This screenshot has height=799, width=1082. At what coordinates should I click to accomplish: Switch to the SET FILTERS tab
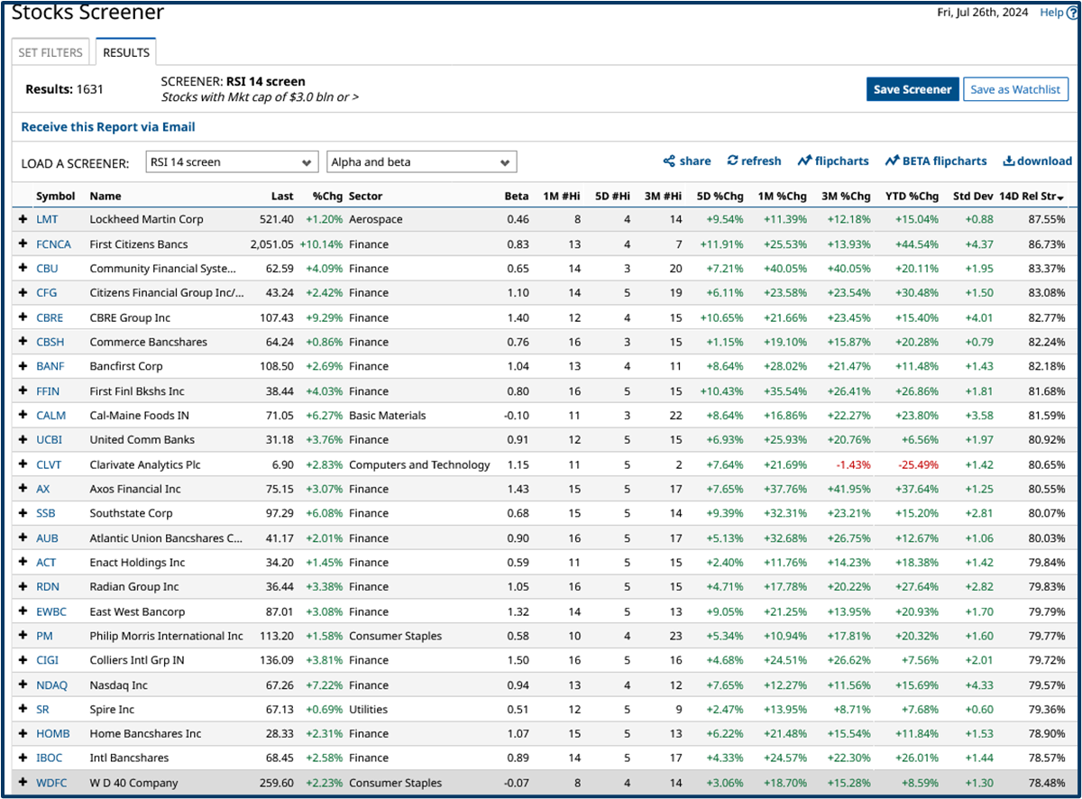coord(50,52)
